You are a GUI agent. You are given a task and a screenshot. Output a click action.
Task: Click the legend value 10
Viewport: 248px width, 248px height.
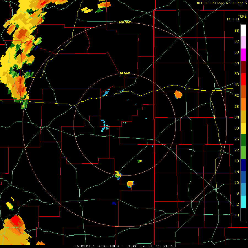237,182
